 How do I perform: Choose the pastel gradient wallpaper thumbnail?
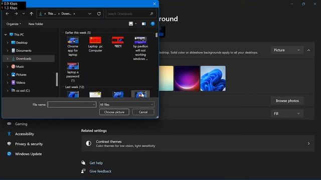[x=166, y=78]
